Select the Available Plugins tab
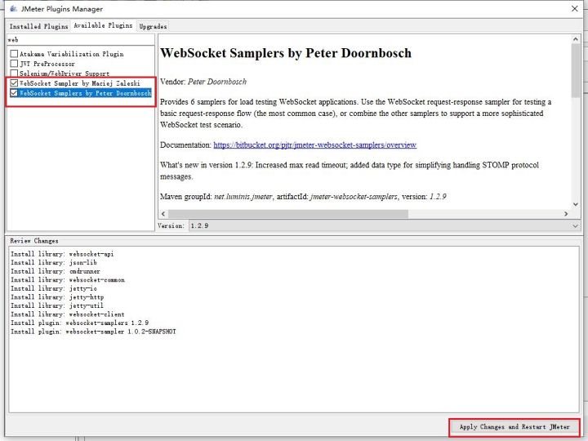The image size is (588, 441). pos(103,25)
